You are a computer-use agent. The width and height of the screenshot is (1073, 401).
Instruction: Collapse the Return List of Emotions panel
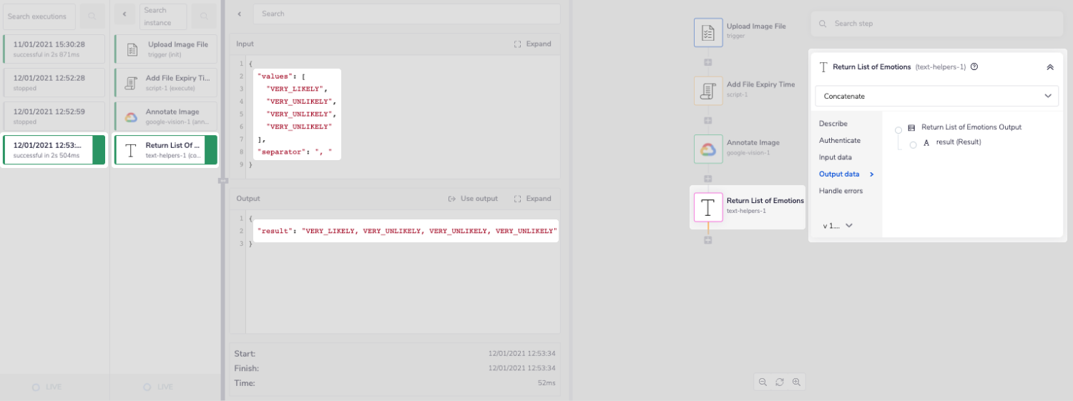[x=1050, y=67]
